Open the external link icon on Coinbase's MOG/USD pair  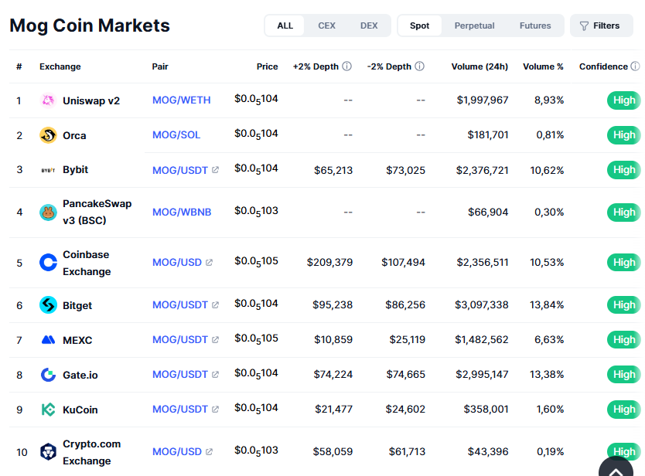209,262
